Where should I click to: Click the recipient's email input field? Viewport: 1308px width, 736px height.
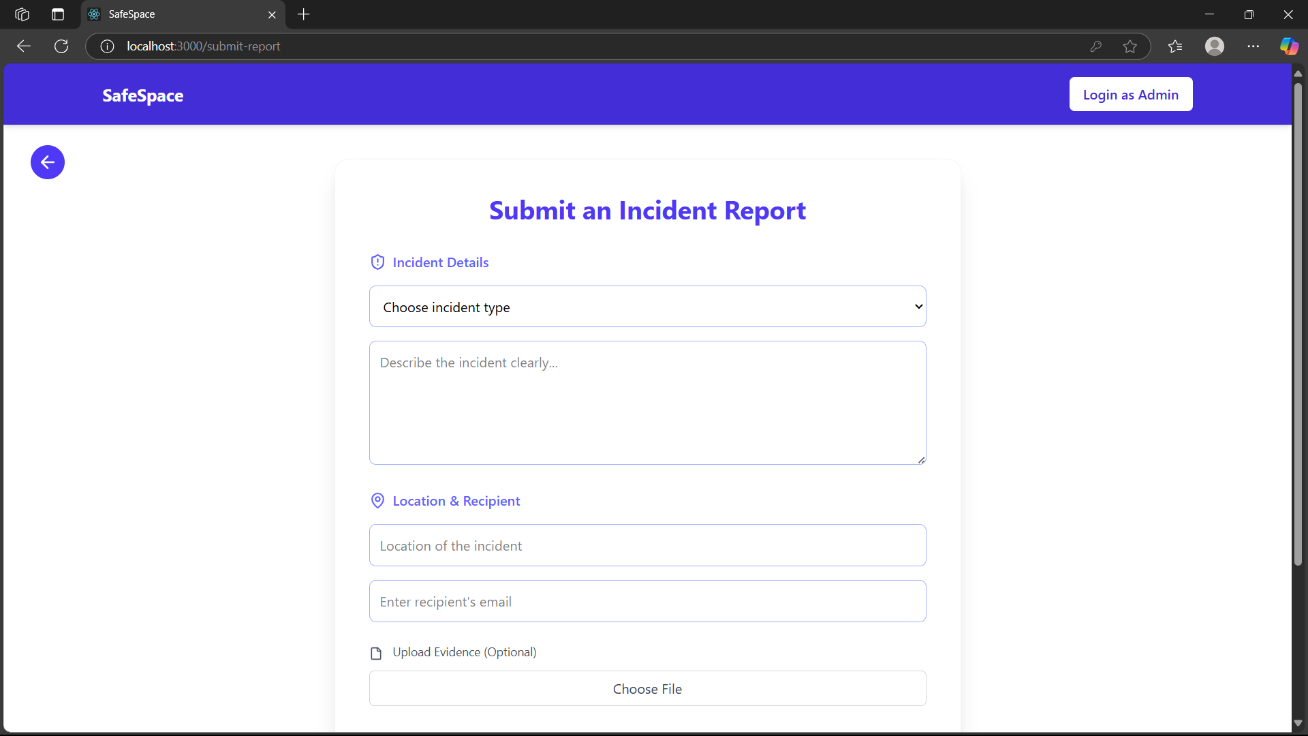[x=647, y=601]
